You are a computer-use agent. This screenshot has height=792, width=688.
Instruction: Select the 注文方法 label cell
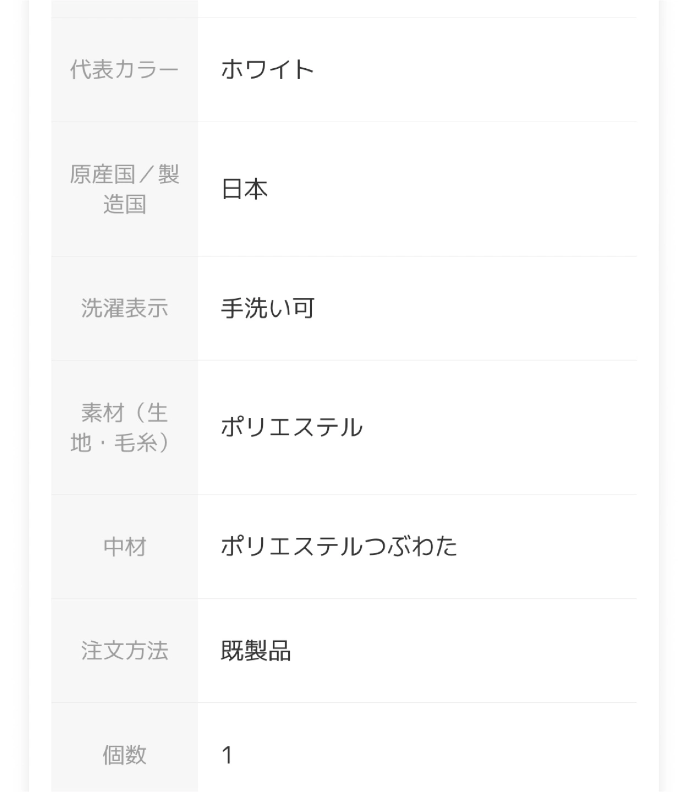(x=124, y=651)
